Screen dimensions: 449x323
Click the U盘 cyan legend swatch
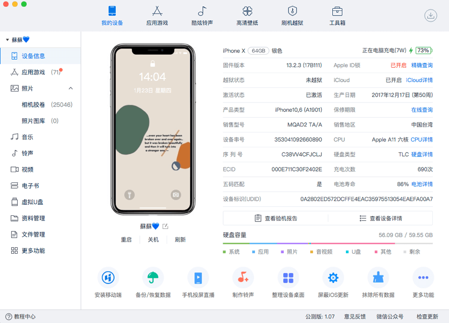pos(347,252)
